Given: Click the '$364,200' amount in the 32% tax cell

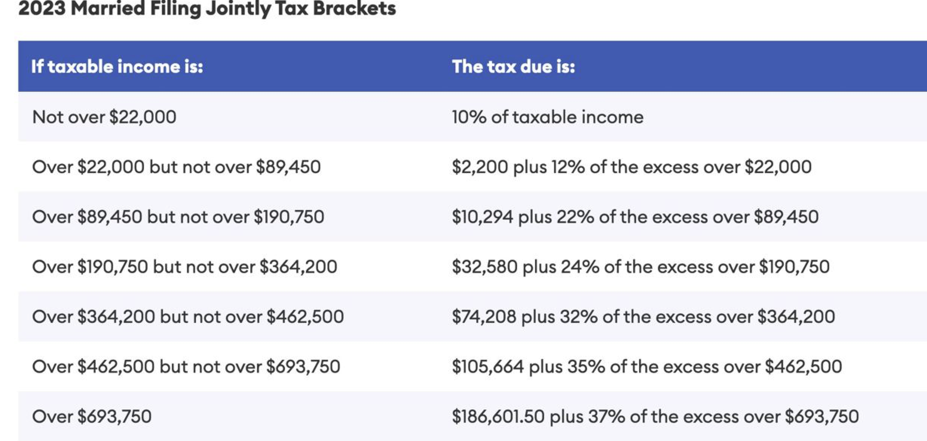Looking at the screenshot, I should 796,317.
